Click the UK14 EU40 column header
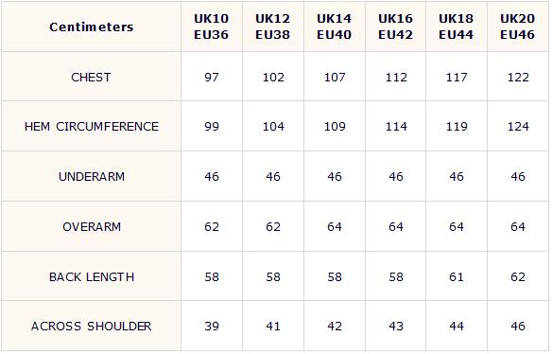The image size is (552, 354). pyautogui.click(x=334, y=27)
